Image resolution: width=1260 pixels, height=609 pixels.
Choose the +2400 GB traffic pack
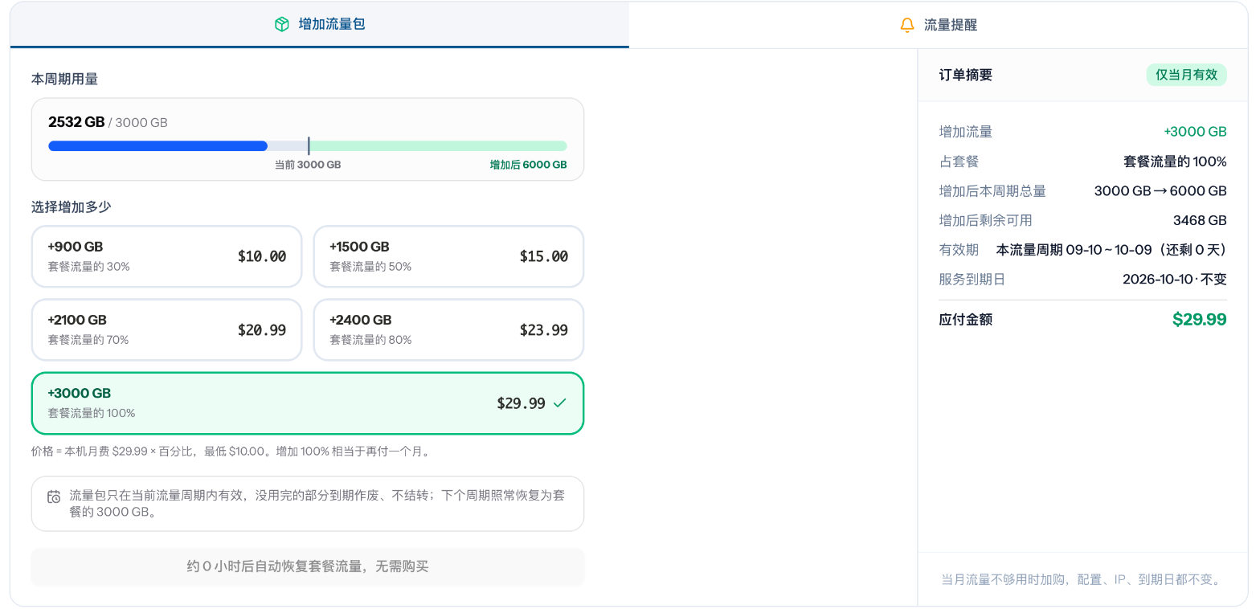(x=448, y=329)
